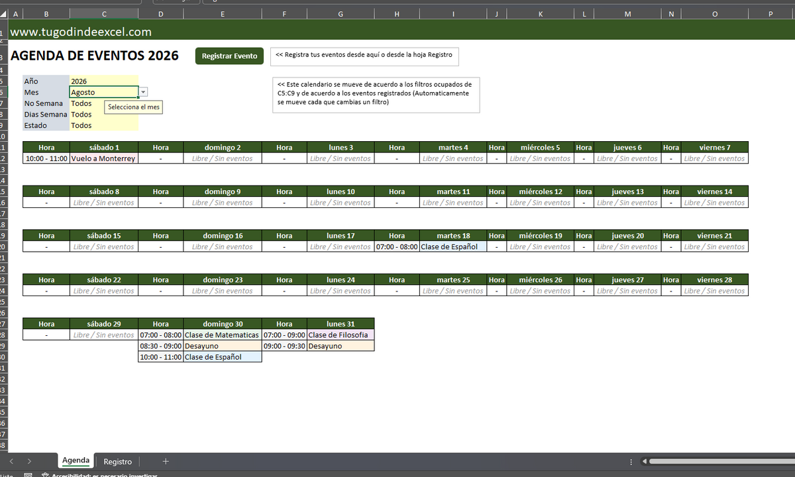
Task: Click the miércoles 19 day header
Action: [540, 235]
